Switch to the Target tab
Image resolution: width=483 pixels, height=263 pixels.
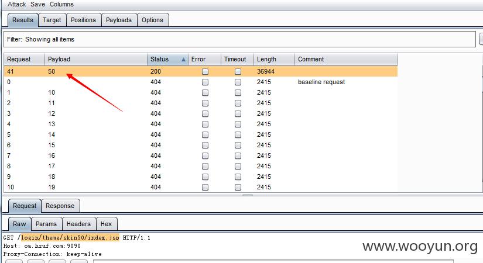52,20
